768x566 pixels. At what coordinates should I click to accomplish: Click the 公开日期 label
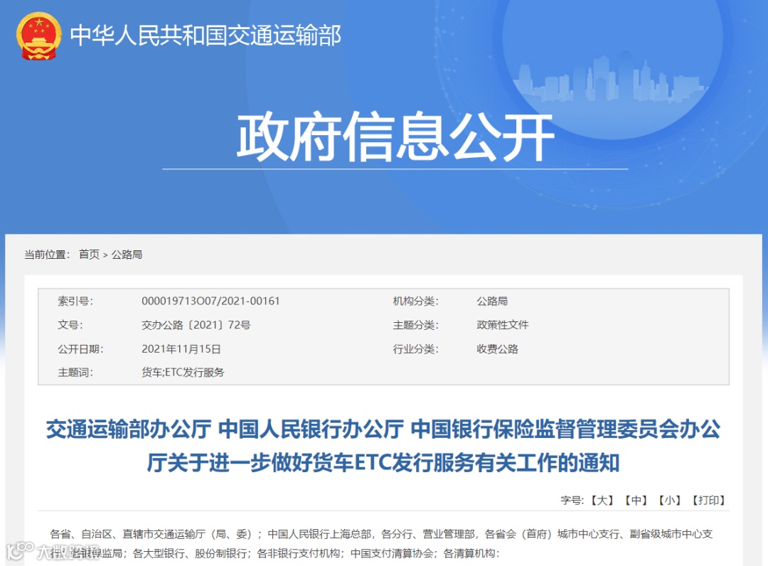point(81,349)
